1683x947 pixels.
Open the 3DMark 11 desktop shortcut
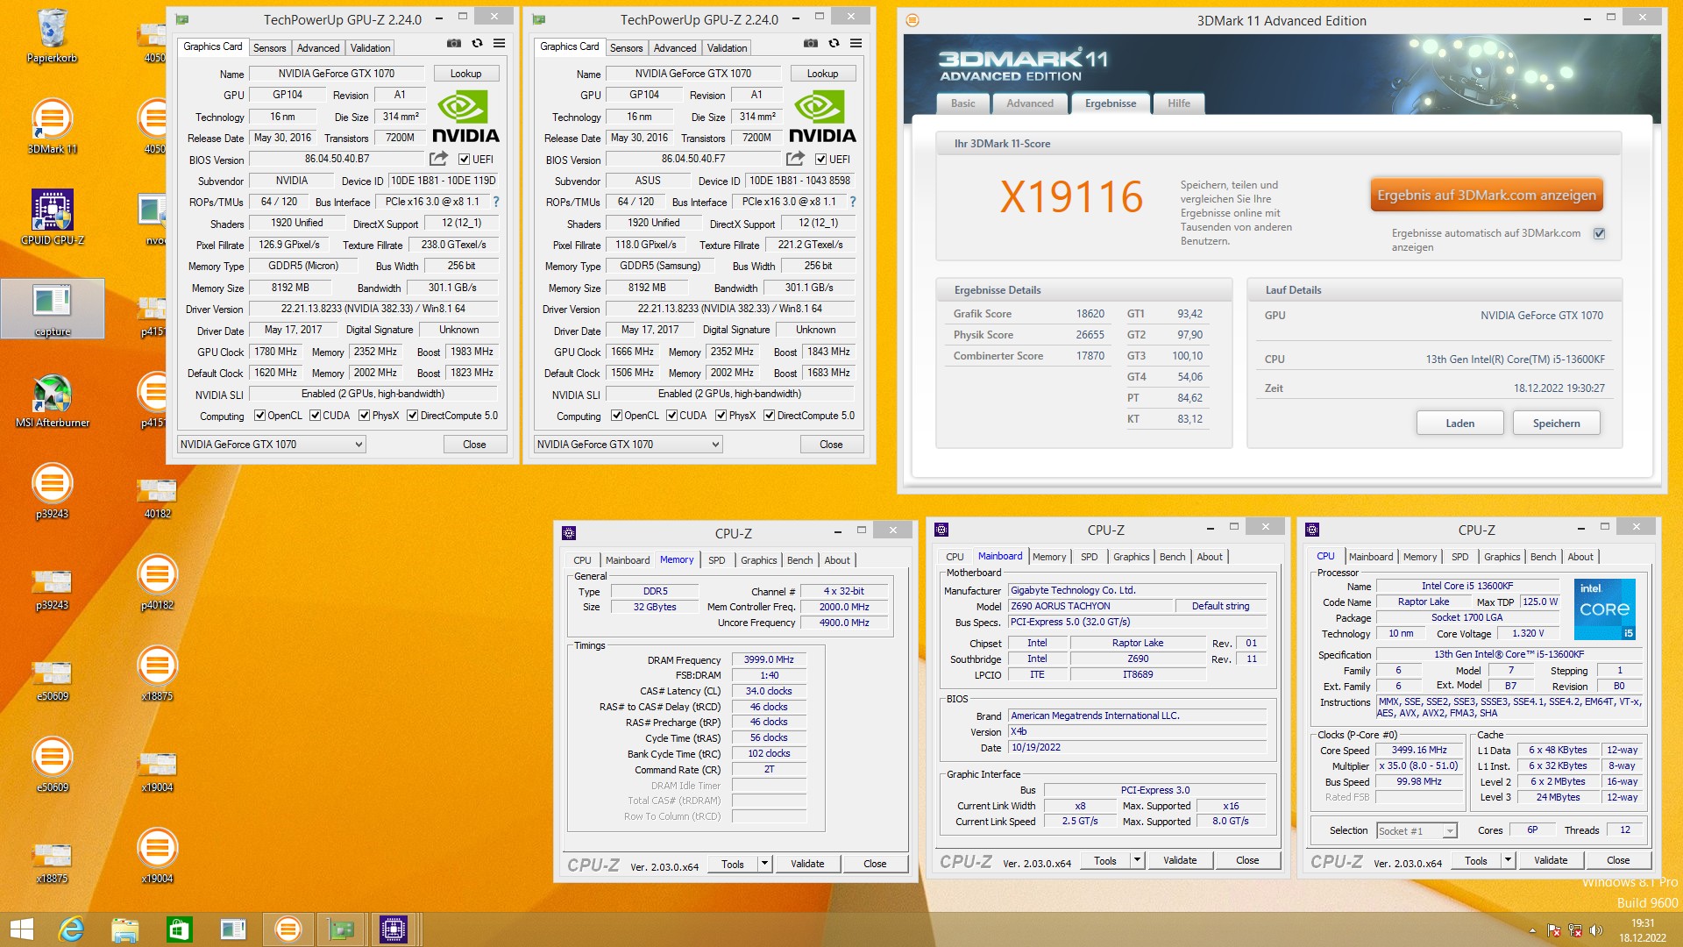[52, 127]
